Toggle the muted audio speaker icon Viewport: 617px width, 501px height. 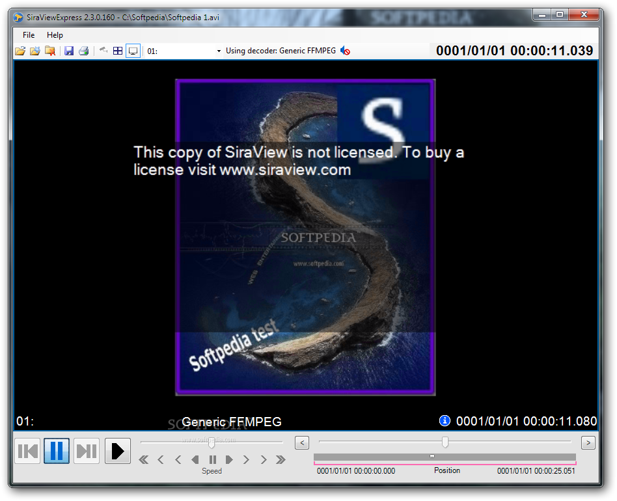click(x=345, y=51)
